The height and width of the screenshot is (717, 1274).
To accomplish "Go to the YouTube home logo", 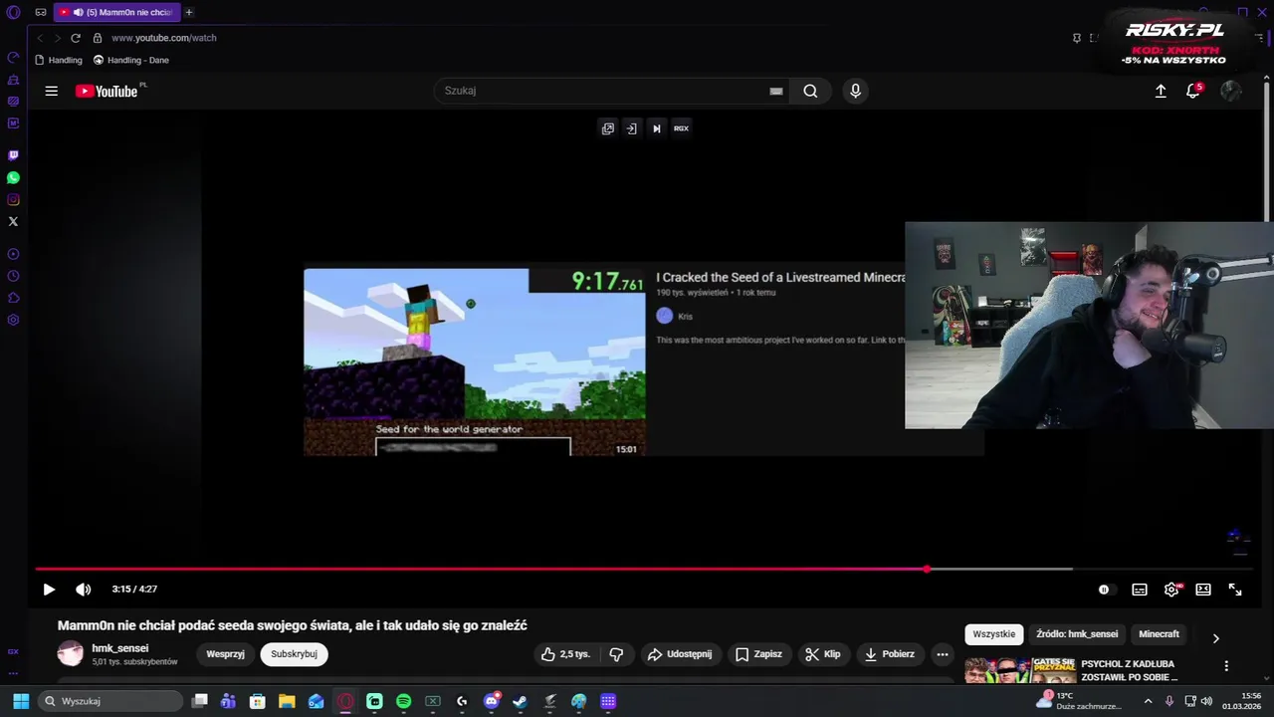I will (x=106, y=91).
